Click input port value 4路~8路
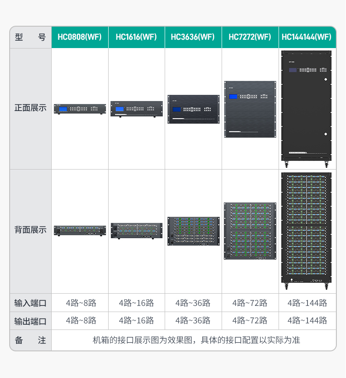Viewport: 346px width, 378px height. [x=81, y=303]
